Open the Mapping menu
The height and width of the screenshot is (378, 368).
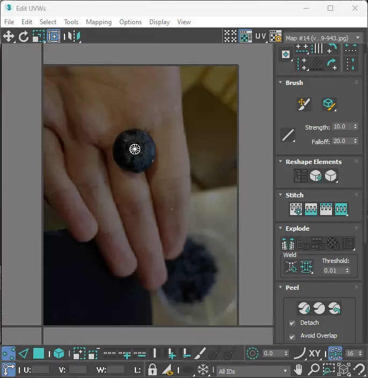point(99,22)
